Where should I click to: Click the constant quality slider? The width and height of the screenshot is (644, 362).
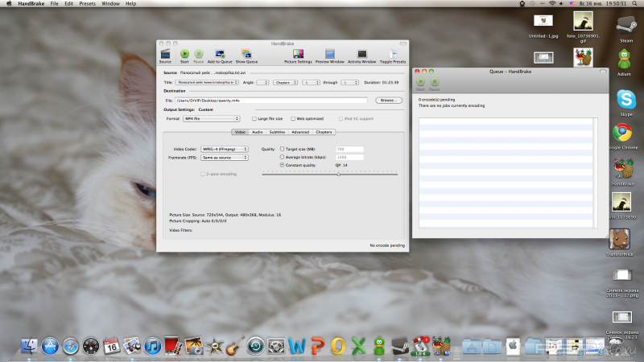[x=338, y=174]
